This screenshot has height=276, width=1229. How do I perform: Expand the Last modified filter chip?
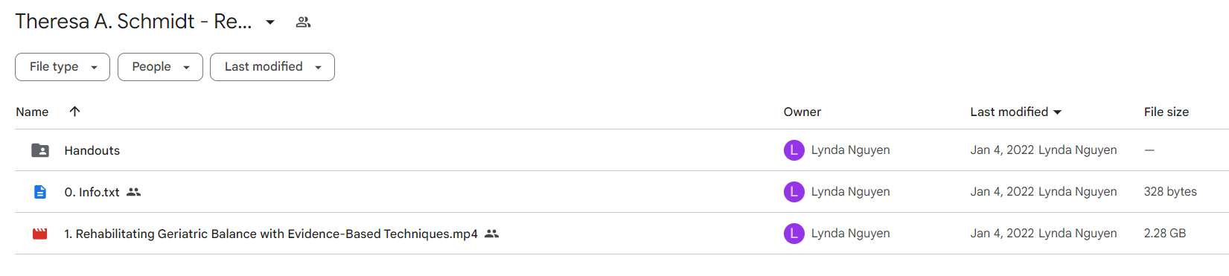coord(272,67)
